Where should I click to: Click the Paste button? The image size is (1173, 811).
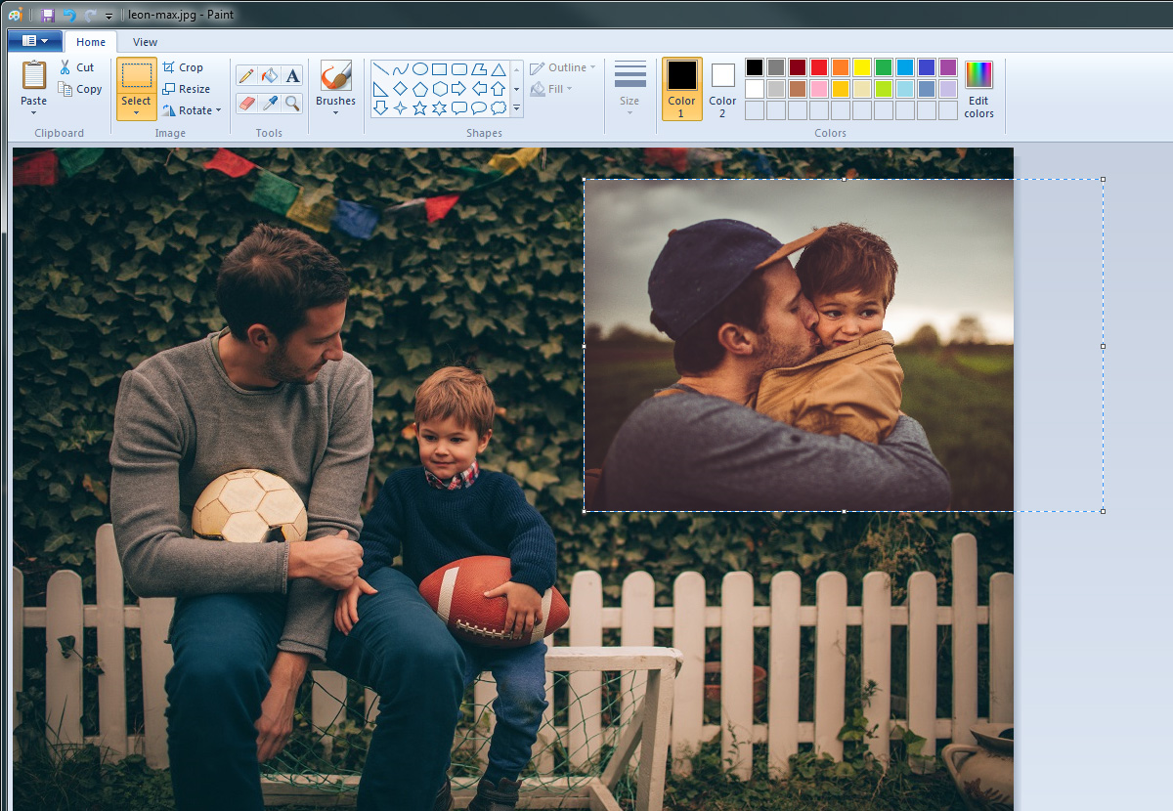[x=34, y=83]
